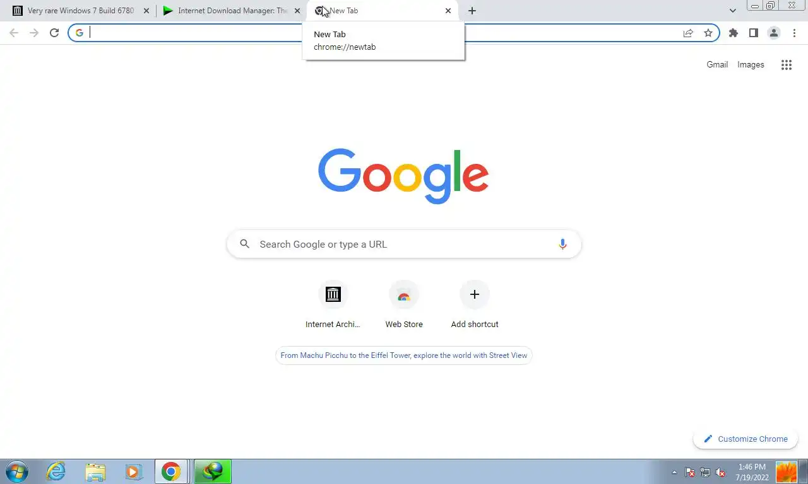Close the Very rare Windows 7 tab
Viewport: 808px width, 484px height.
click(x=146, y=11)
